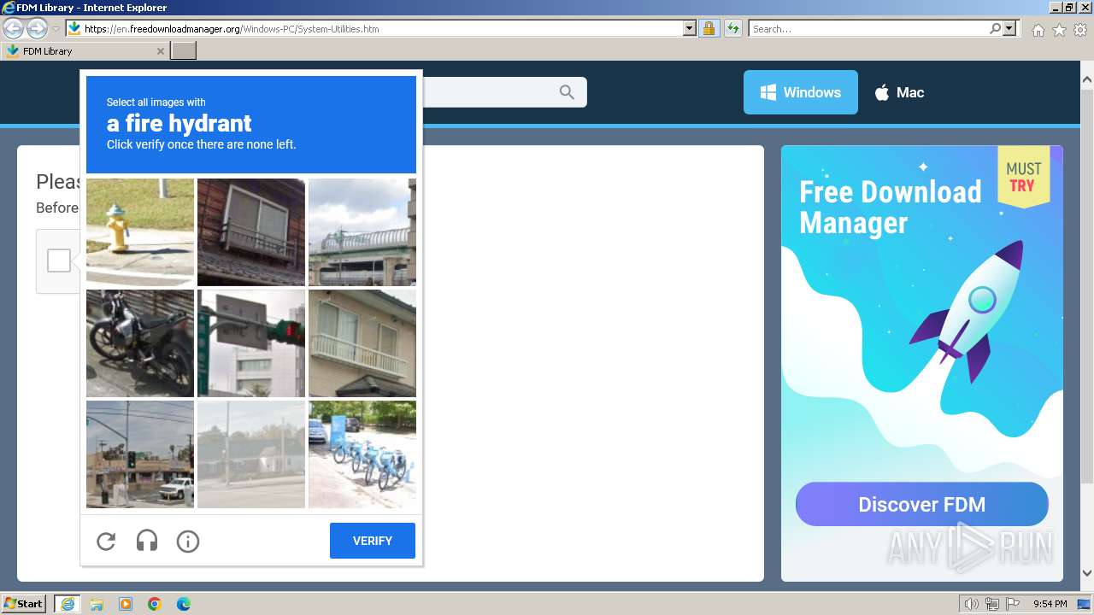Click the IE search box

(x=868, y=28)
